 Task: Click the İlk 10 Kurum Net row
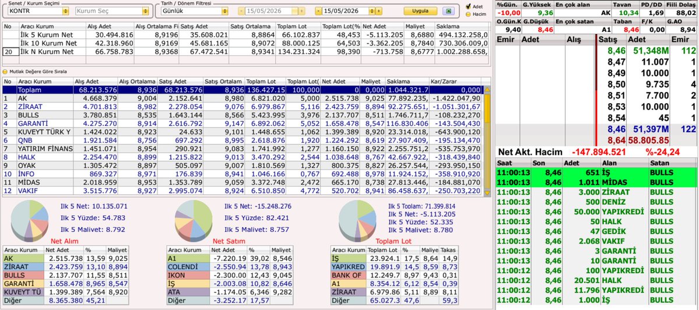coord(245,43)
